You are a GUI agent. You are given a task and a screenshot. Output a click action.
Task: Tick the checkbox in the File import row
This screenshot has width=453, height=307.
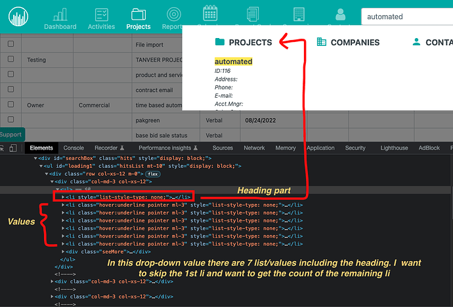point(11,44)
